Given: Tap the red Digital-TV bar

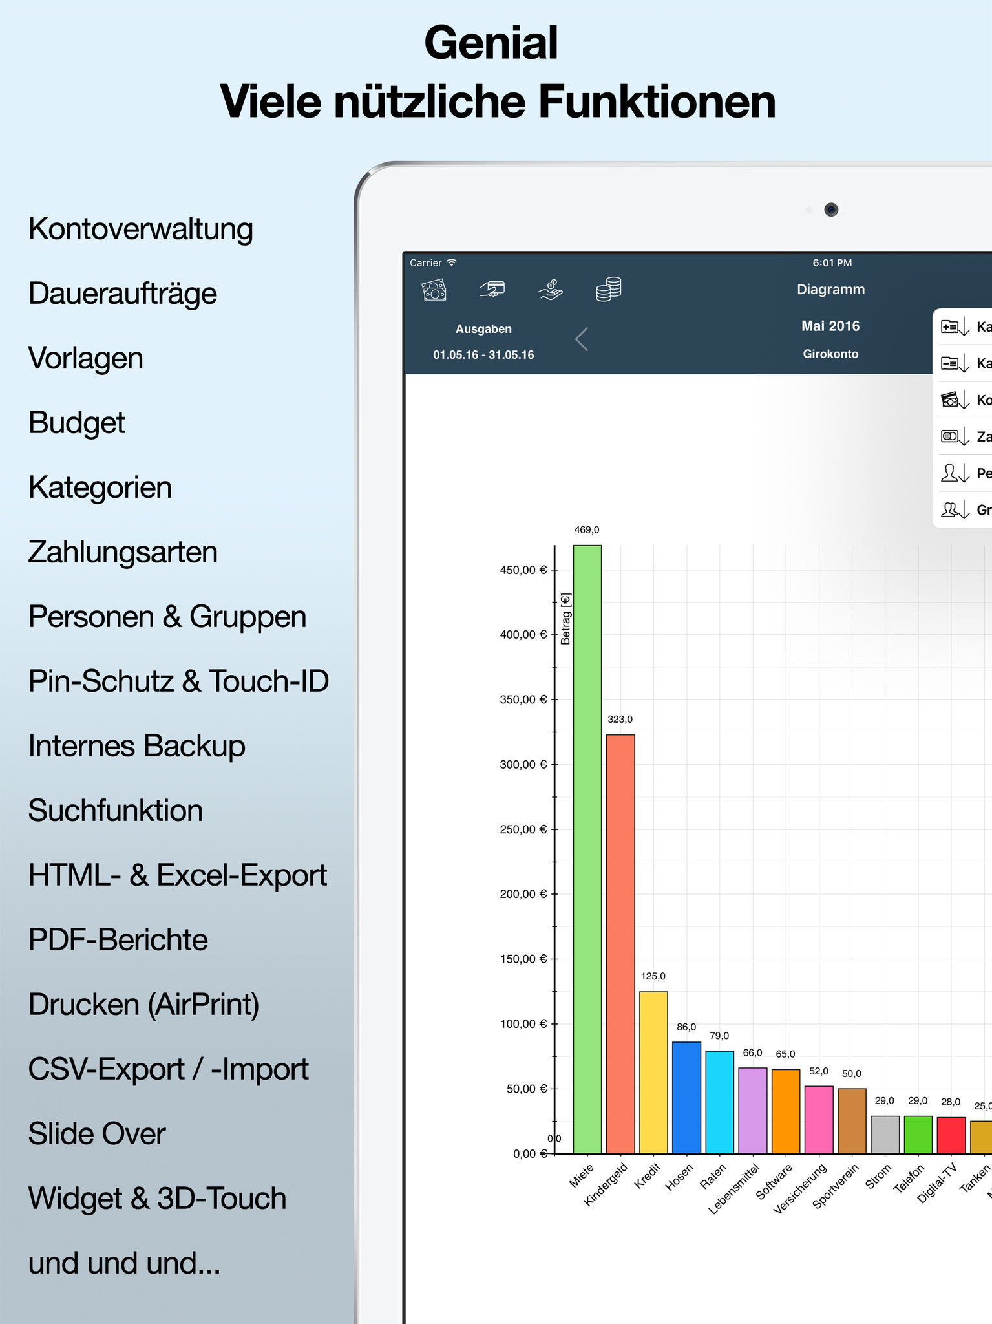Looking at the screenshot, I should click(951, 1135).
